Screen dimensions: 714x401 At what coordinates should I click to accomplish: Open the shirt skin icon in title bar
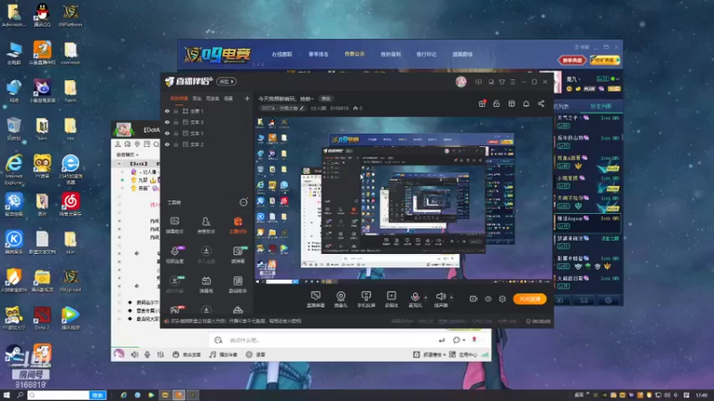click(502, 82)
